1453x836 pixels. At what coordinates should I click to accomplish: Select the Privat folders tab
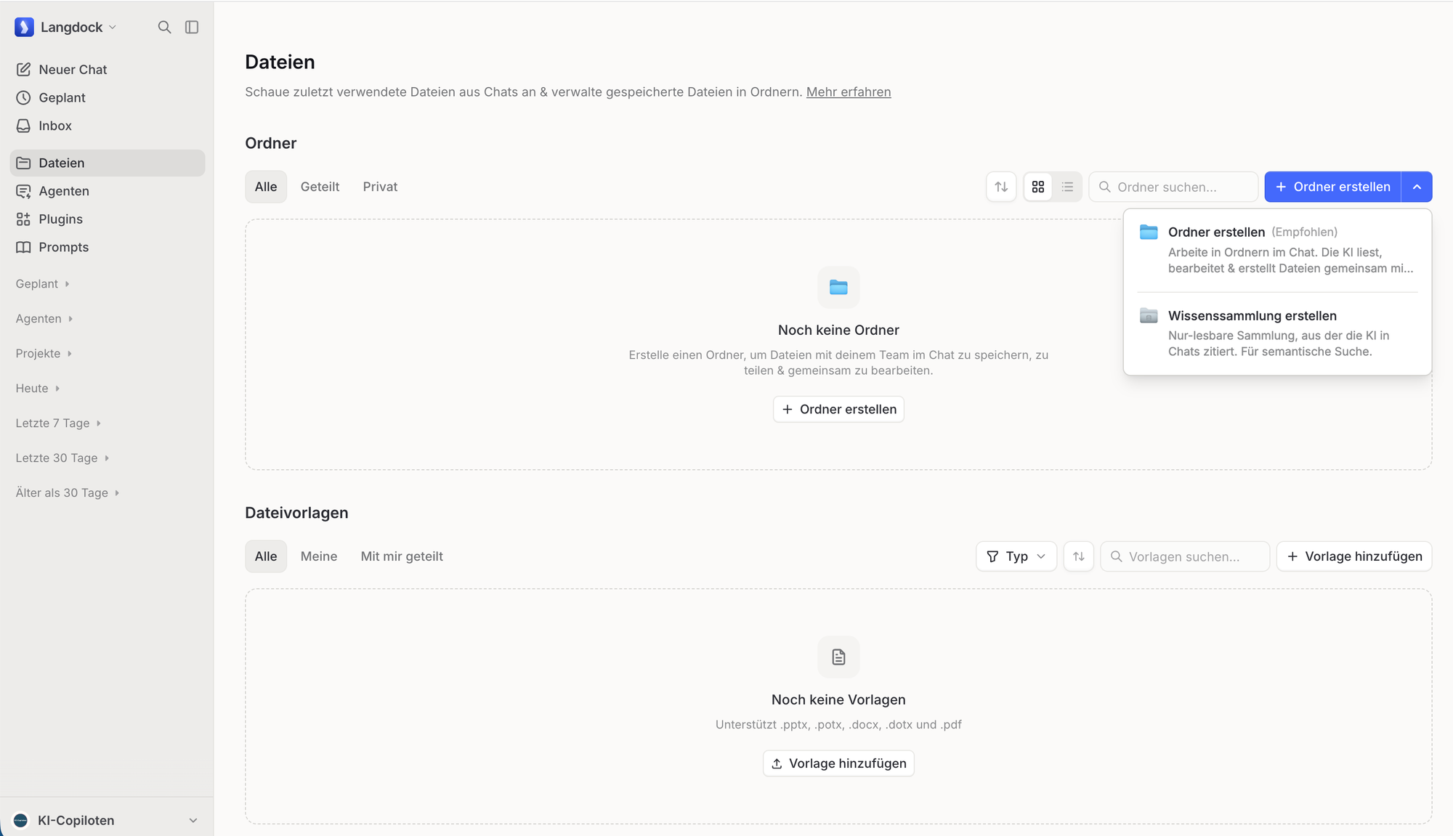coord(380,187)
